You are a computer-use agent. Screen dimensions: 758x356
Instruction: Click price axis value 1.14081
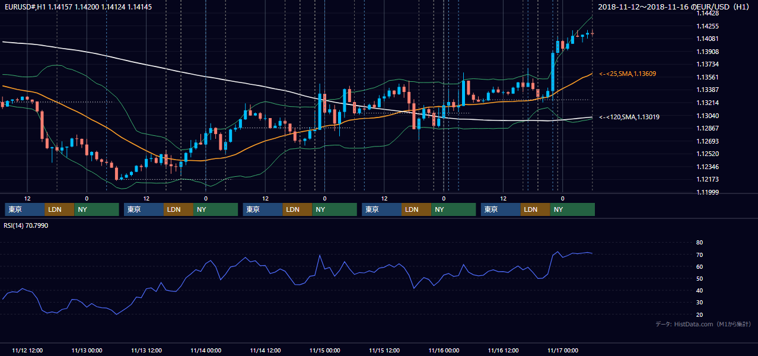[707, 39]
